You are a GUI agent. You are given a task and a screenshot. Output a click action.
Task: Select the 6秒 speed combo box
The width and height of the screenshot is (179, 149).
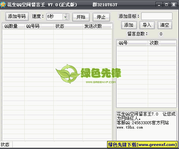(58, 17)
